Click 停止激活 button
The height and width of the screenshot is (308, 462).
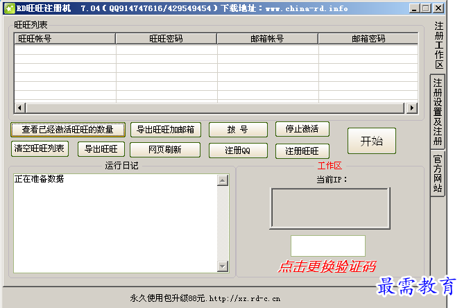pos(302,129)
